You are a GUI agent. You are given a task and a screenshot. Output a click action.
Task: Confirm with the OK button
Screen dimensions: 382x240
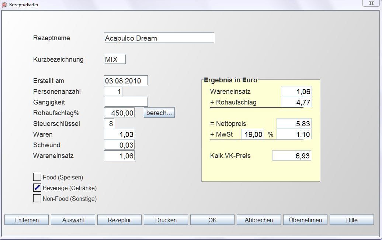212,220
